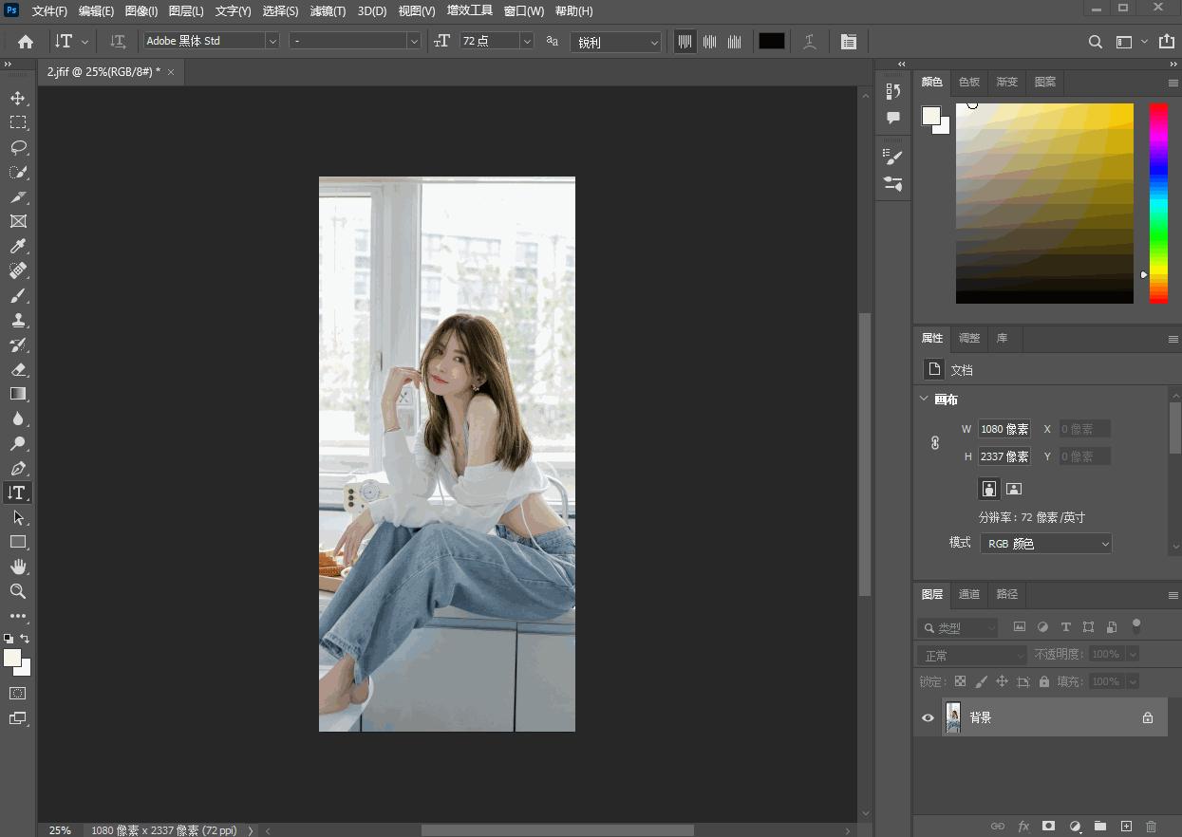Hide the 背景 layer with eye icon

929,718
